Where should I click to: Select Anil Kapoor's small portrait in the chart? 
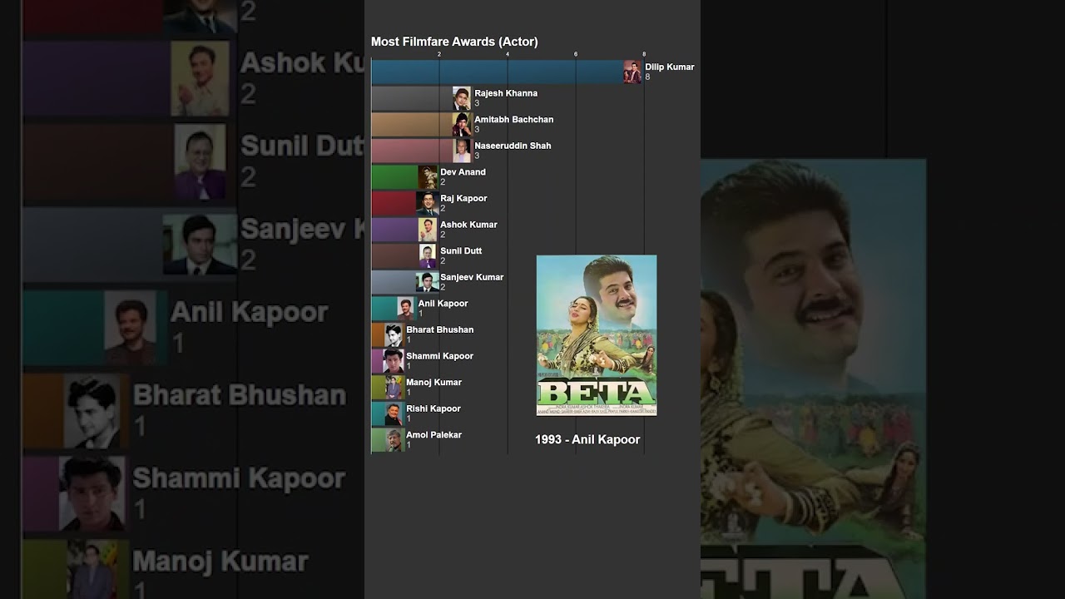click(405, 309)
